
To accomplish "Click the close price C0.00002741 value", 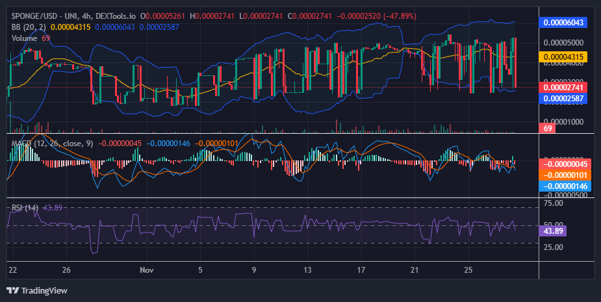I will [310, 16].
